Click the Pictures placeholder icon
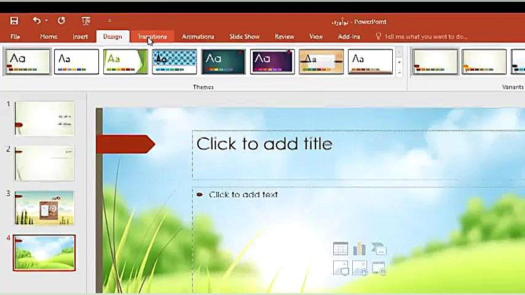This screenshot has width=525, height=295. [x=341, y=268]
